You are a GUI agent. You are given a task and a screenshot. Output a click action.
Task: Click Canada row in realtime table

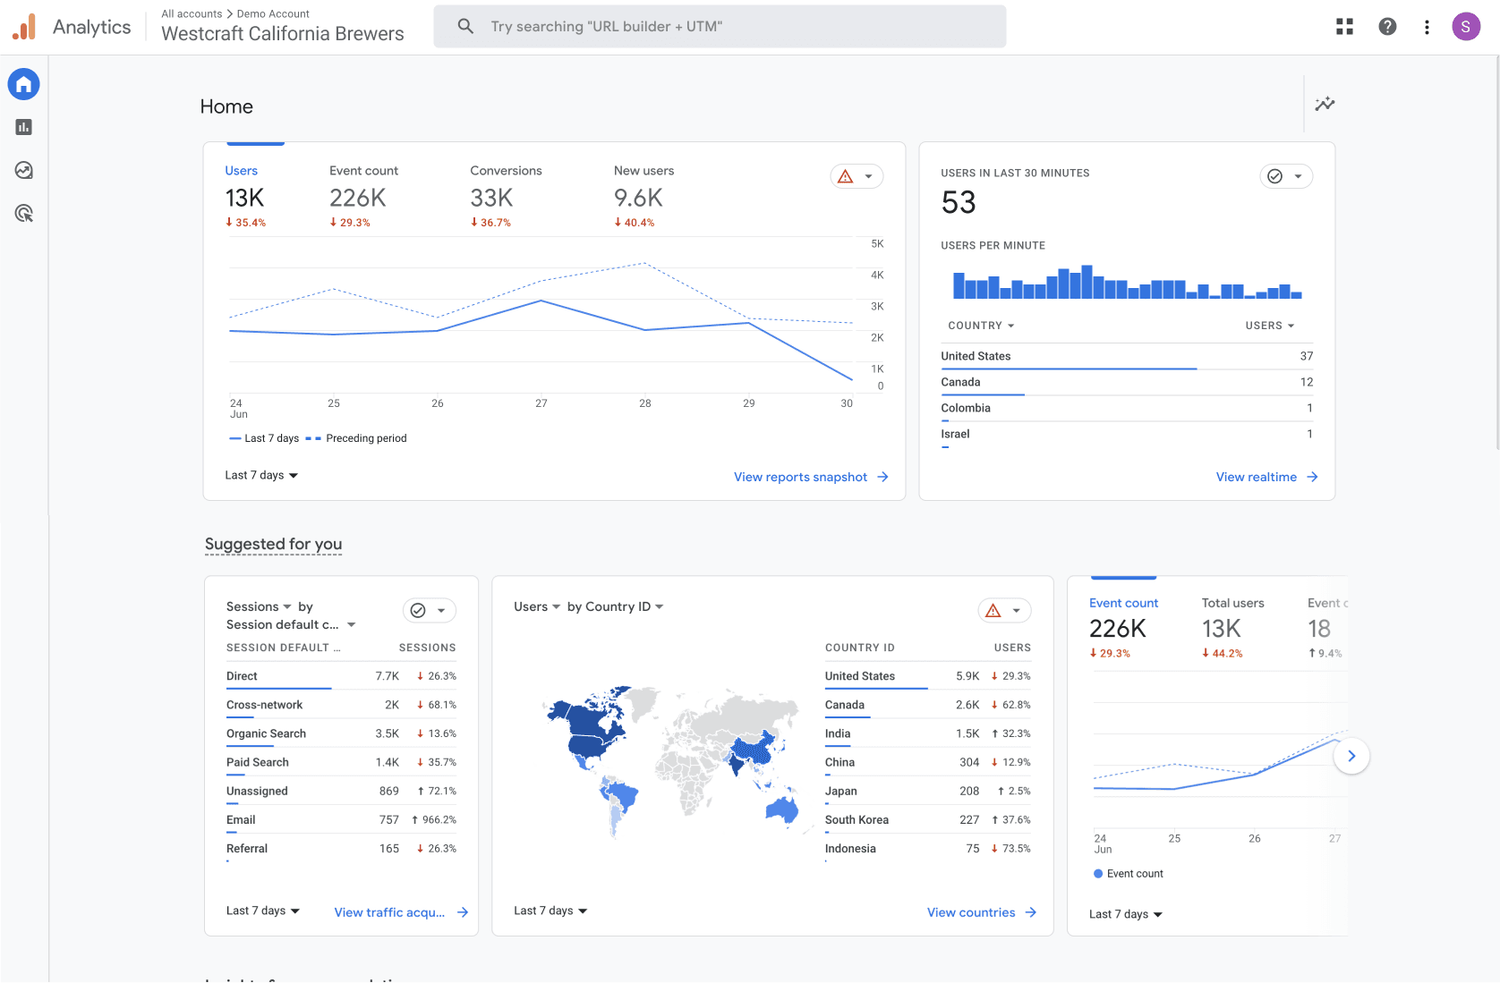[x=1127, y=382]
